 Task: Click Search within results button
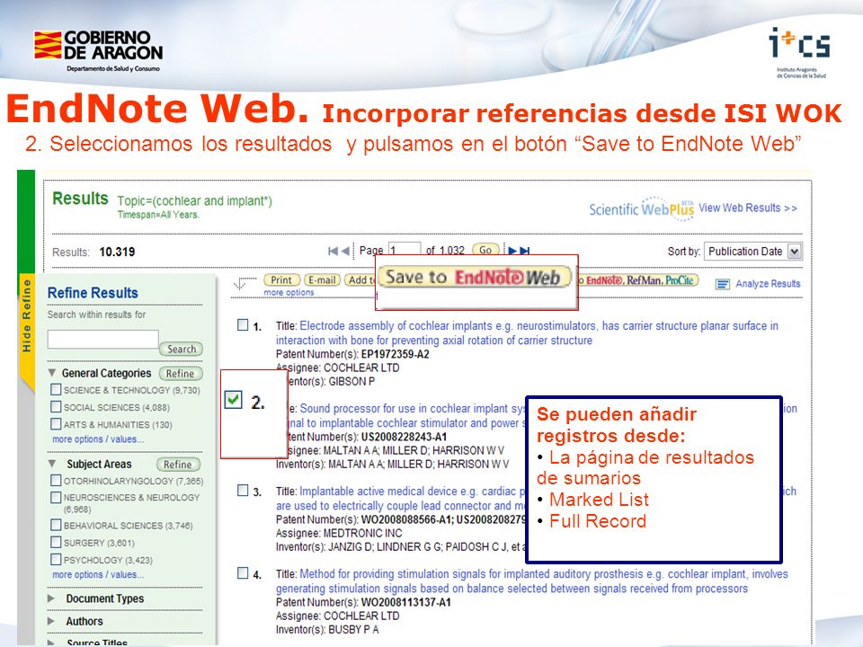[181, 349]
